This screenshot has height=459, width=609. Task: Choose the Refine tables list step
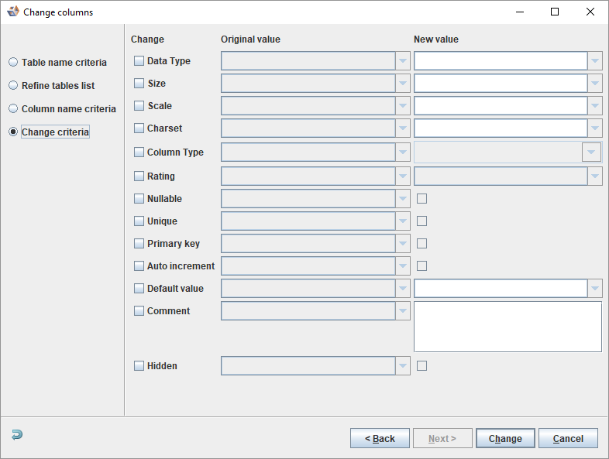tap(13, 86)
